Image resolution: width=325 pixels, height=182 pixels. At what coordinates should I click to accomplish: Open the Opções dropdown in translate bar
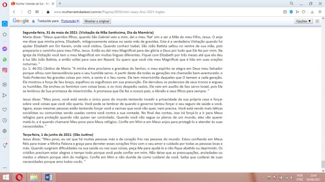point(304,21)
